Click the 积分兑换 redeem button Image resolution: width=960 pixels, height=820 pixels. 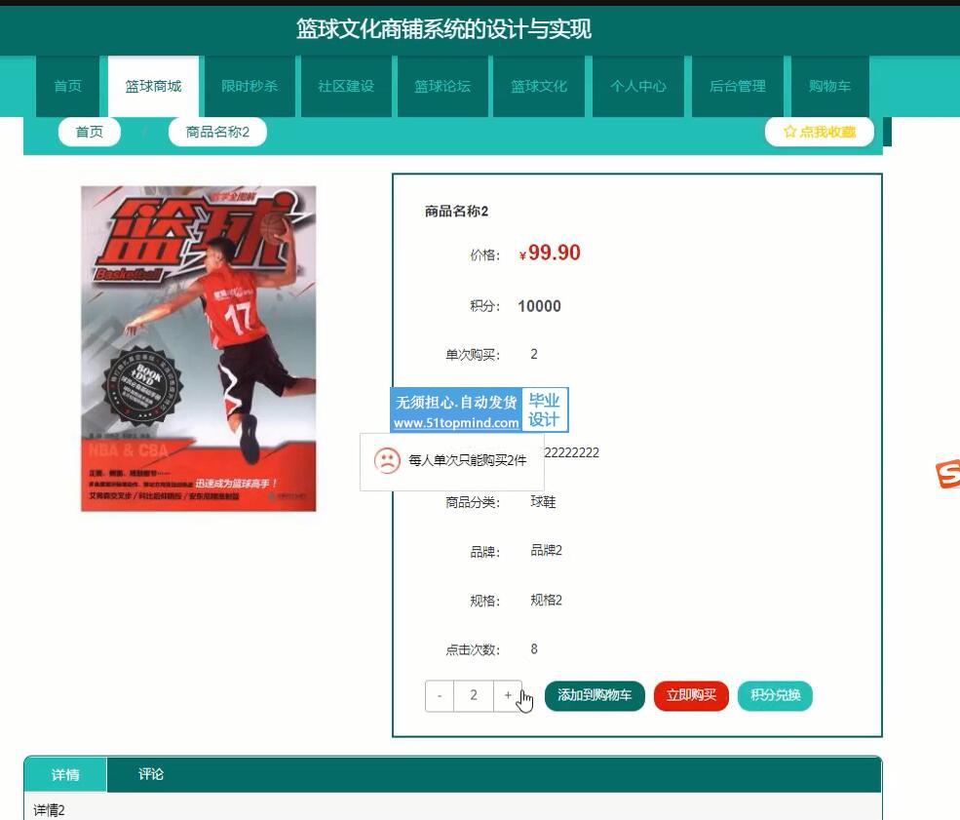775,695
